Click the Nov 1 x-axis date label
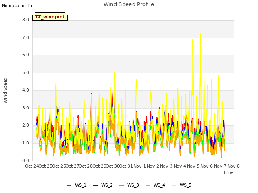Viewport: 258px width, 193px height. [x=139, y=166]
